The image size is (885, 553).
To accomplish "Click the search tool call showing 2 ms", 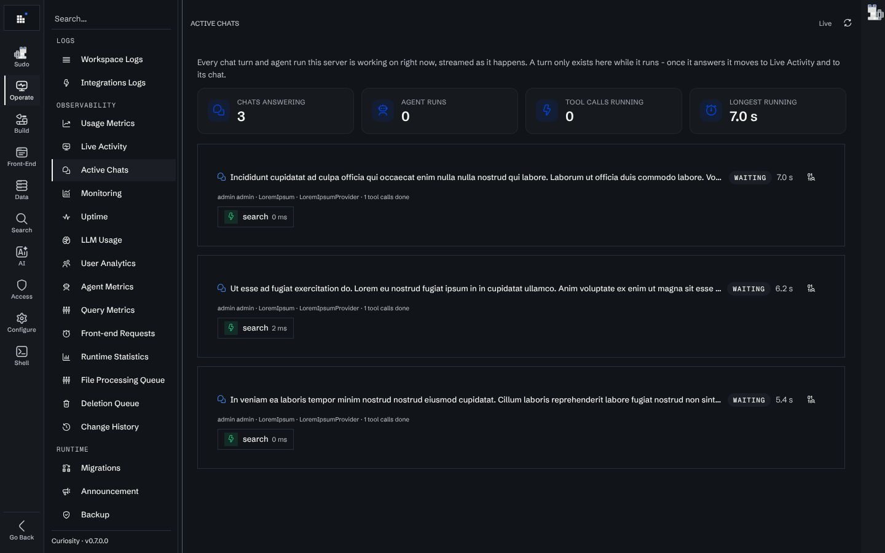I will [x=256, y=328].
